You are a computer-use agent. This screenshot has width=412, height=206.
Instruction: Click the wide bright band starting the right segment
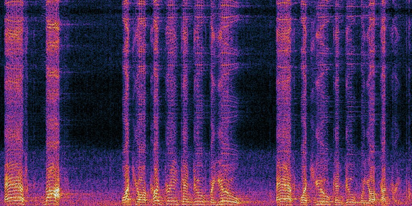pos(284,101)
